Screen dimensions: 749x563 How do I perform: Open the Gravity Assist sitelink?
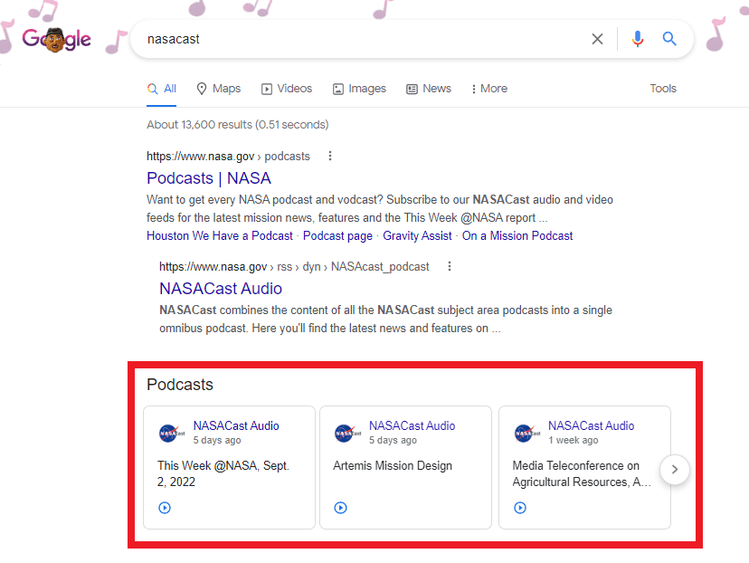tap(417, 234)
